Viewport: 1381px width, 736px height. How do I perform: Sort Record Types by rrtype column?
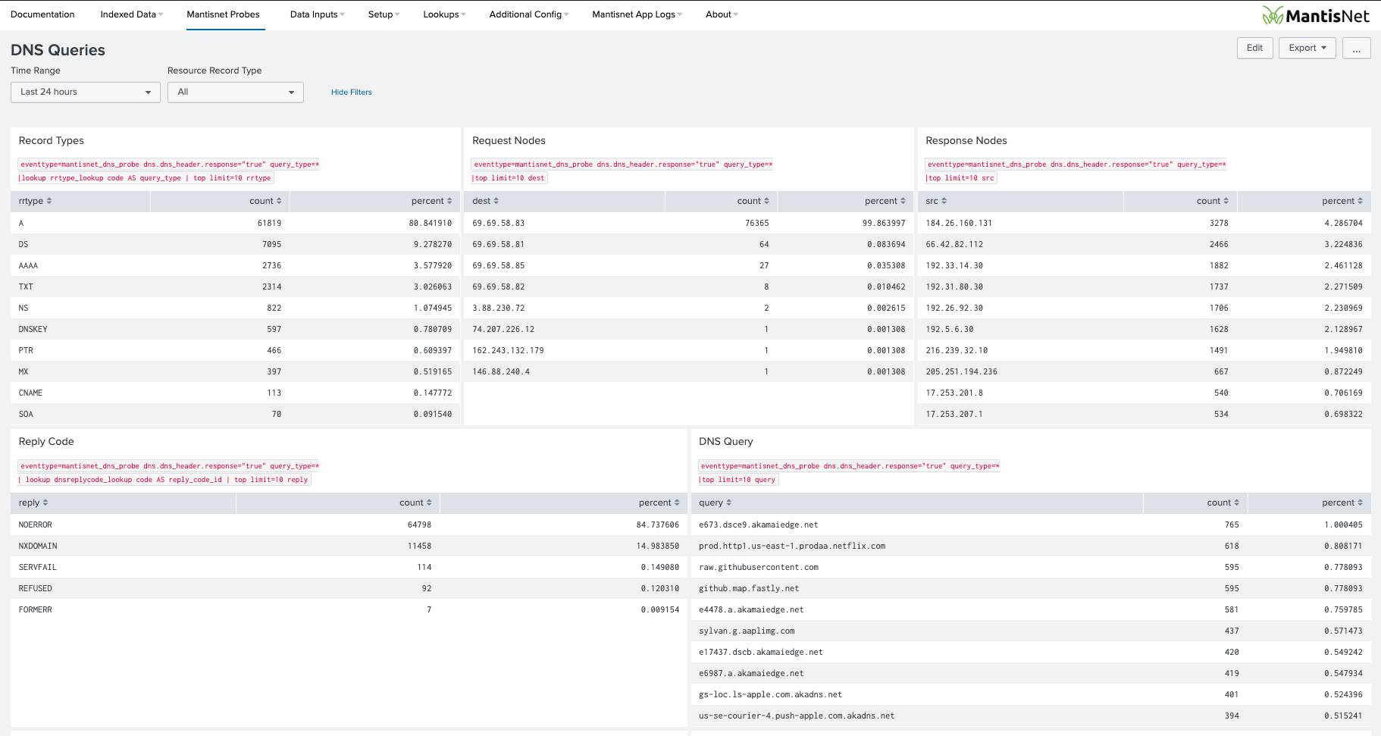click(36, 201)
